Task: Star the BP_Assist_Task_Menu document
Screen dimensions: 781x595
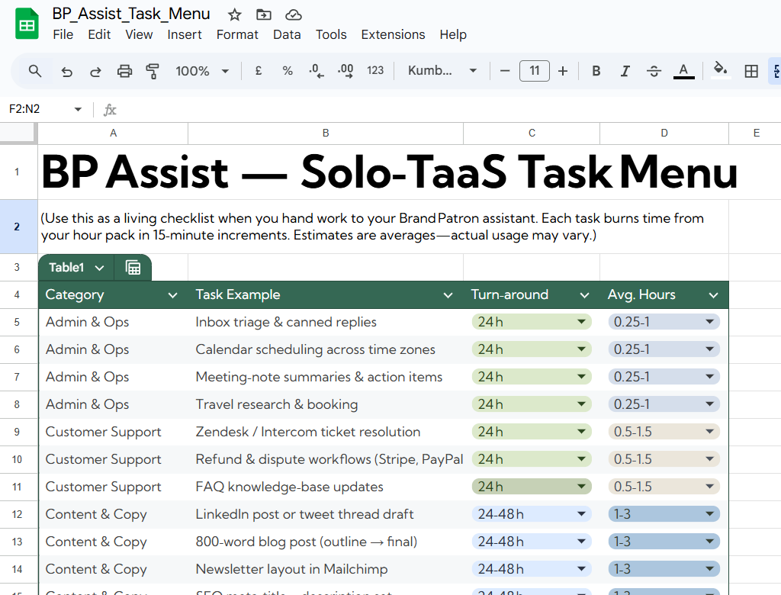Action: 235,14
